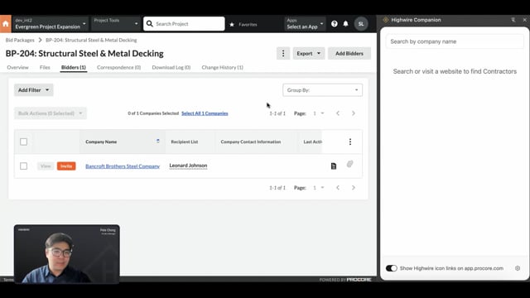
Task: Open the Bulk Actions dropdown
Action: 50,113
